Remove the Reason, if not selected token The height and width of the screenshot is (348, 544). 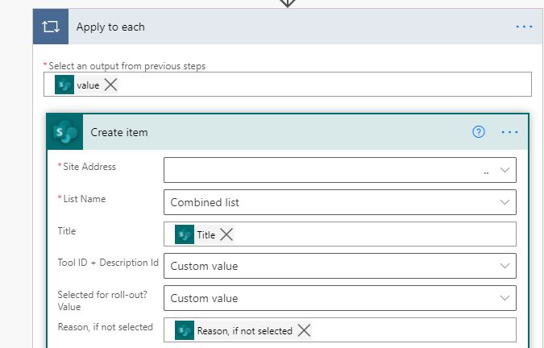tap(304, 330)
